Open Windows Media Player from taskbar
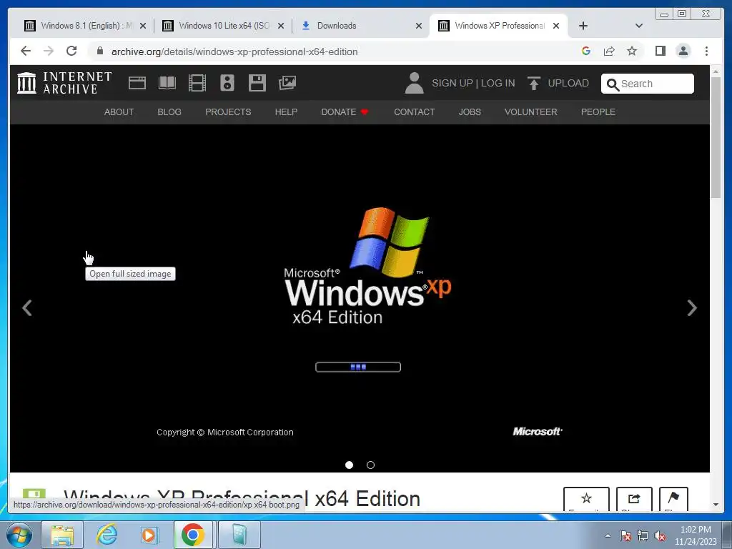Screen dimensions: 732x549 150,535
